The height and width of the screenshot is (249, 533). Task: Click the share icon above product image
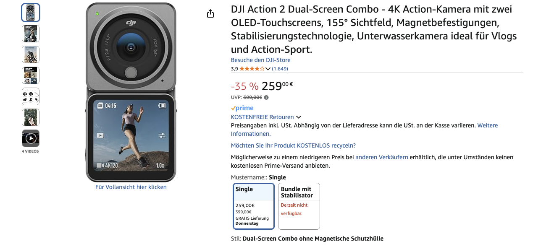210,13
